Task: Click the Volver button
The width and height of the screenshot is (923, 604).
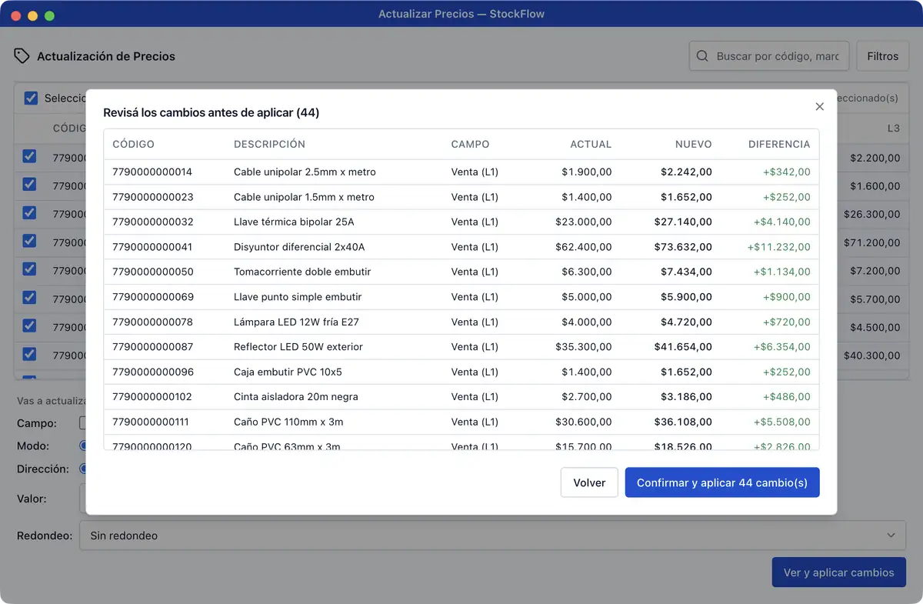Action: click(589, 482)
